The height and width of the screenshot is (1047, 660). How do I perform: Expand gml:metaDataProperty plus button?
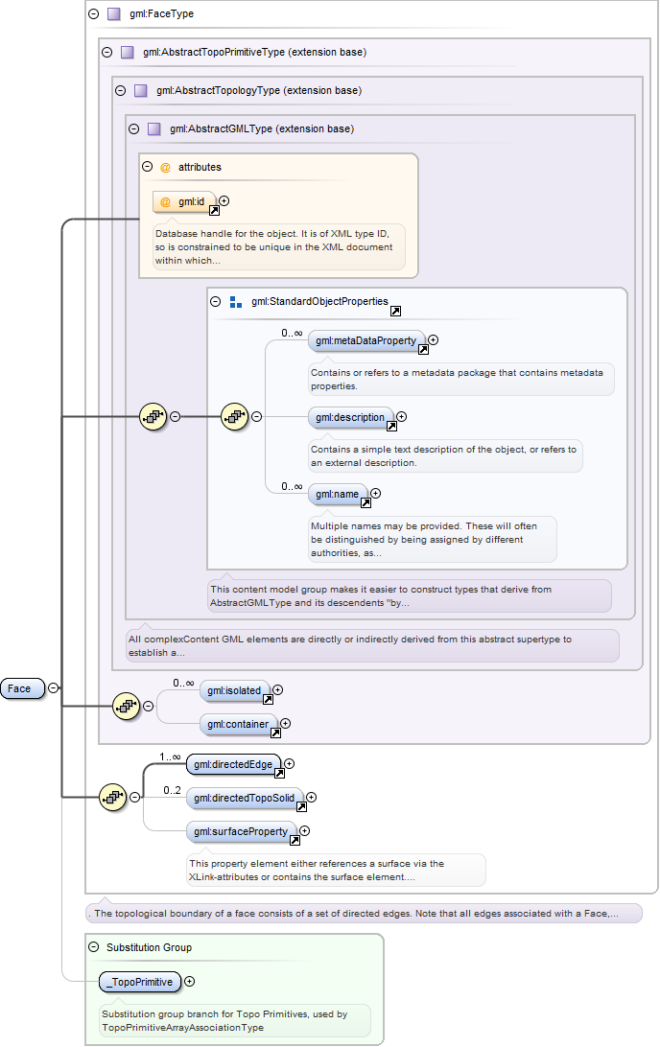pyautogui.click(x=433, y=339)
